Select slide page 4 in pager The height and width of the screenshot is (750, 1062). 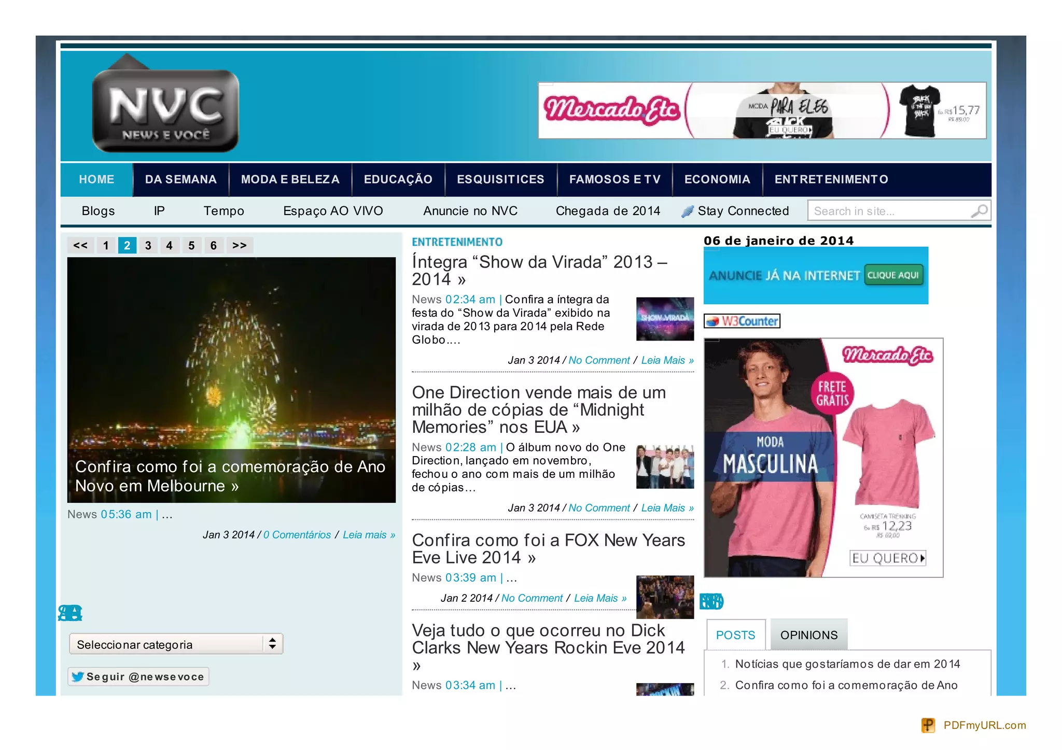170,246
